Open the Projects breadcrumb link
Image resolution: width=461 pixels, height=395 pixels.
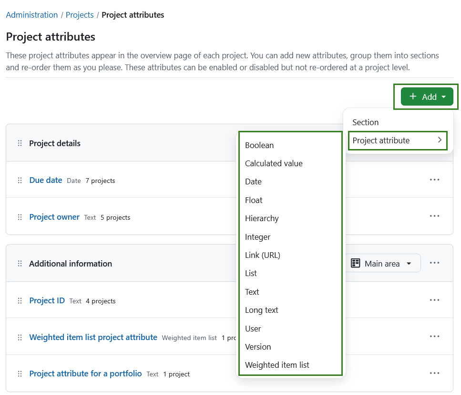(80, 15)
